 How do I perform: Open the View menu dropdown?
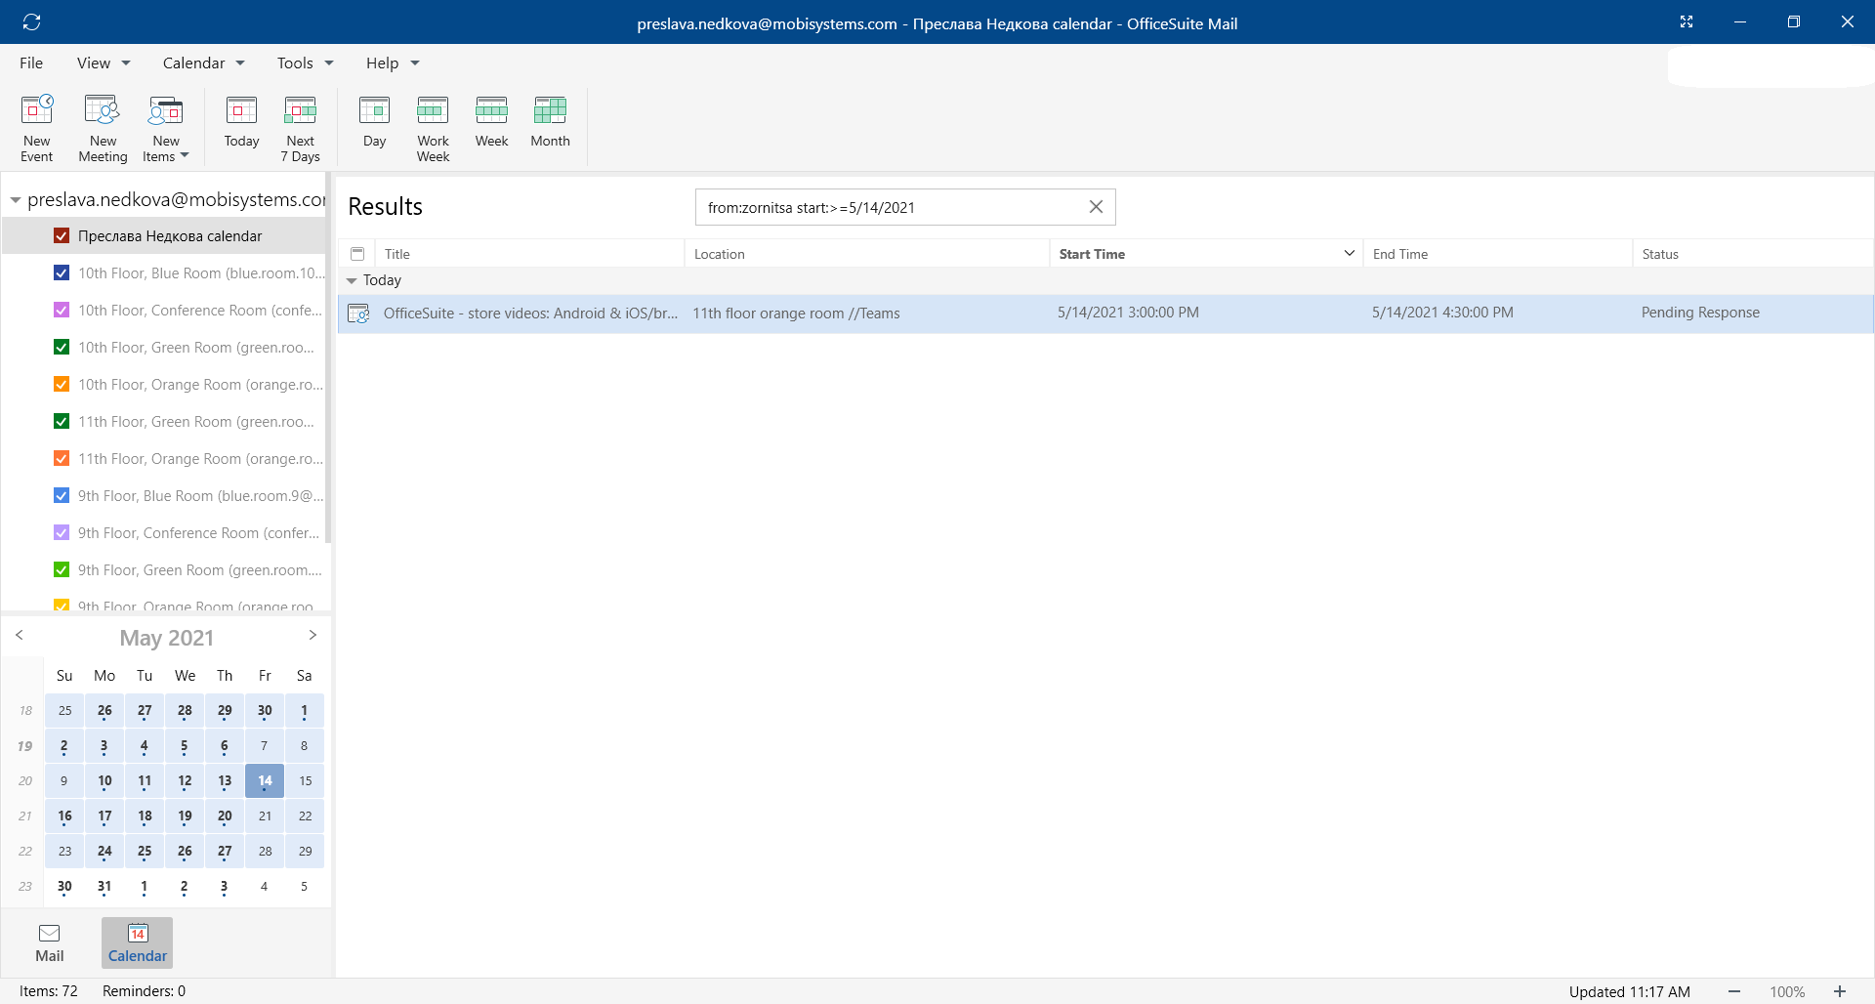pos(104,63)
